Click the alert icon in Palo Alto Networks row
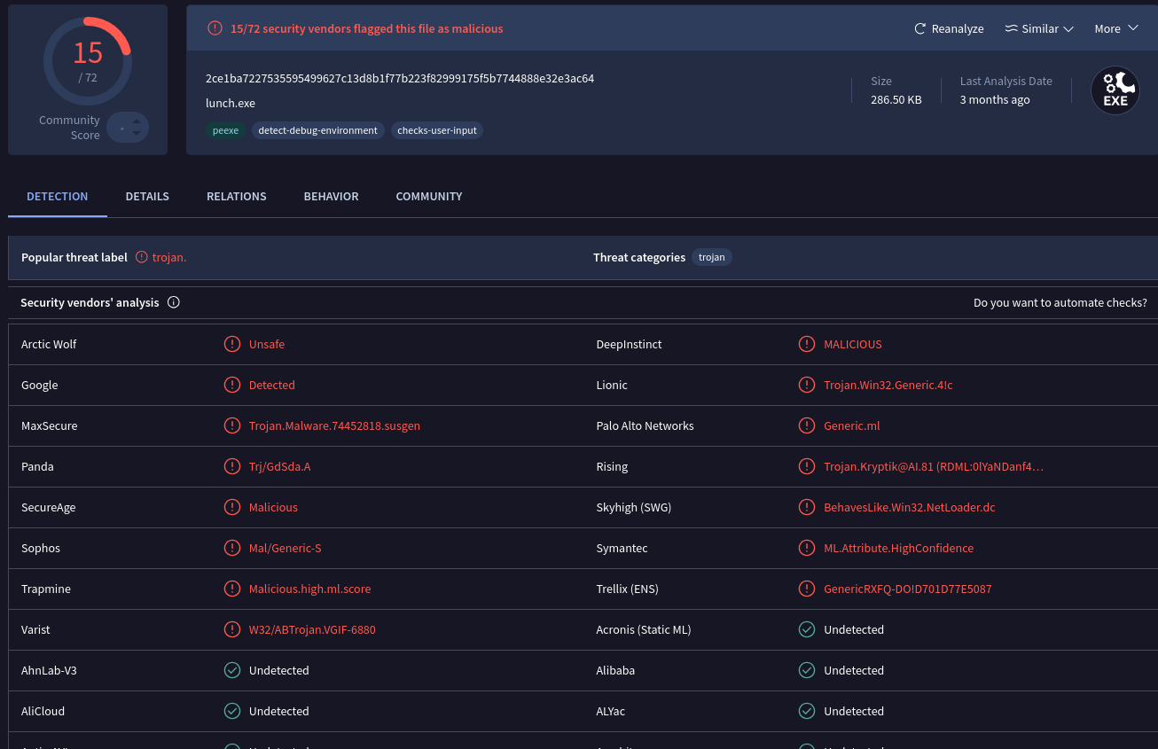 point(807,425)
